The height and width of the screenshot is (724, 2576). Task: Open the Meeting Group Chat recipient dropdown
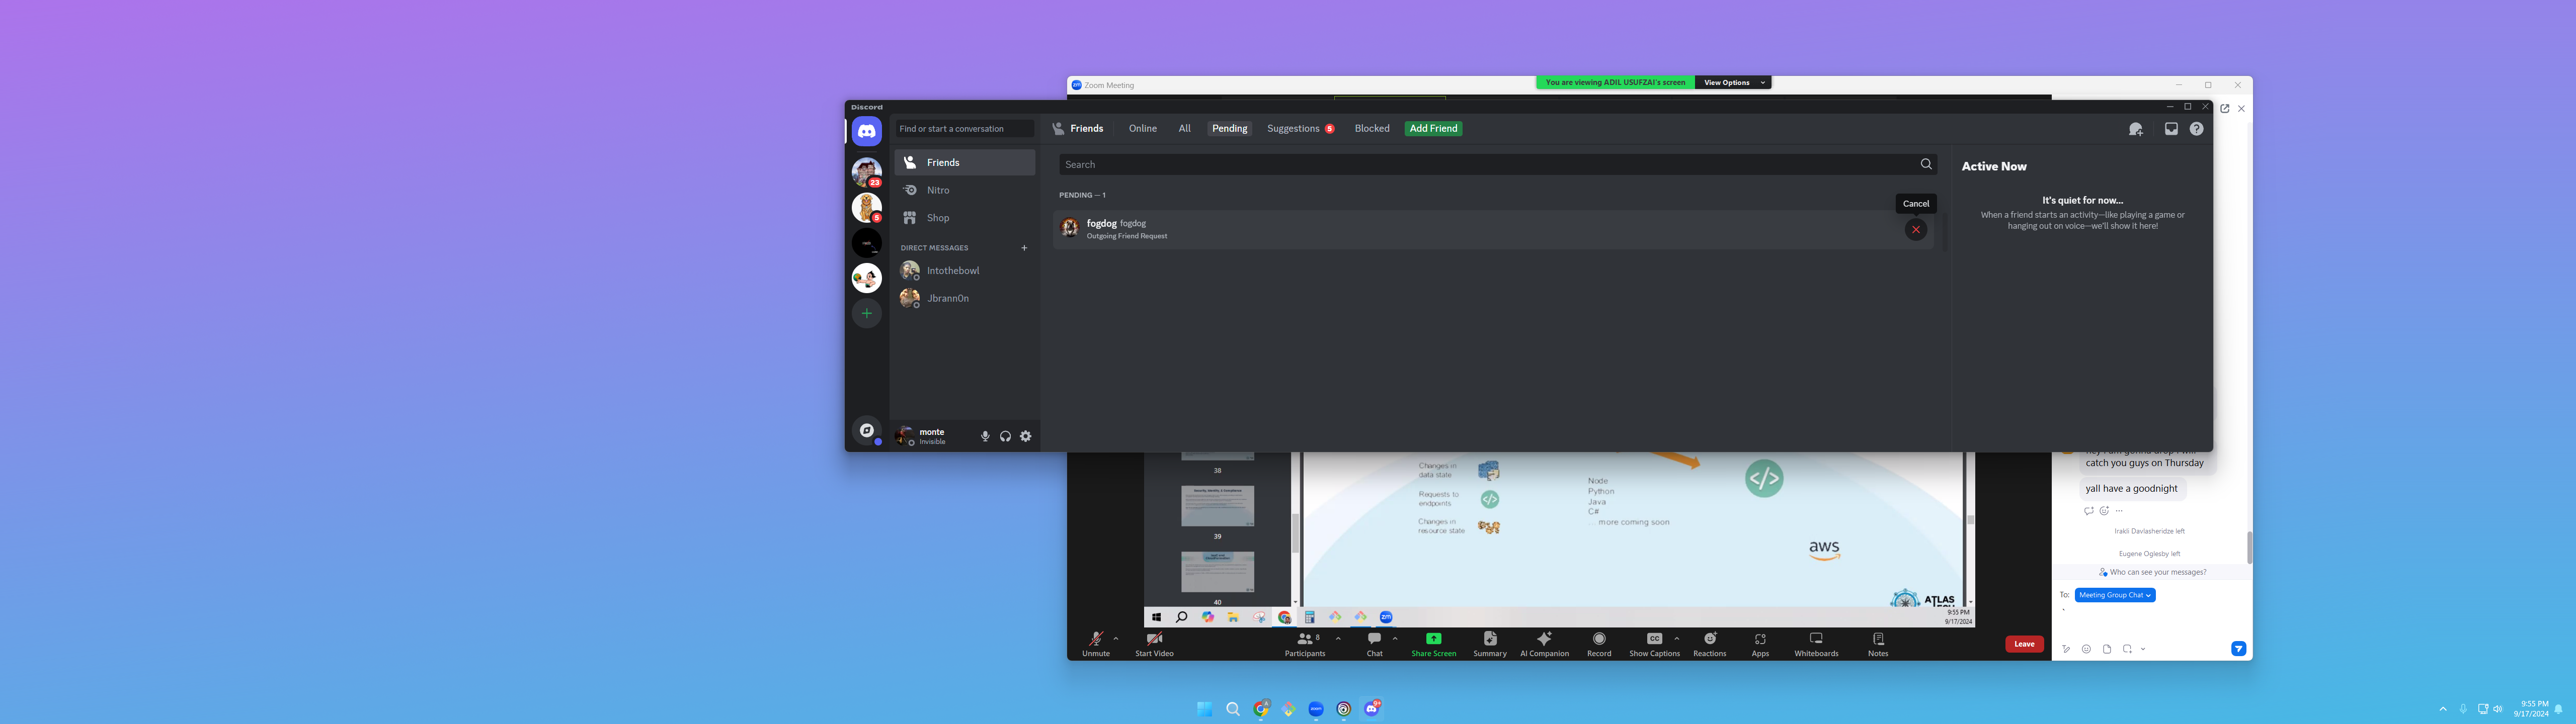[x=2114, y=595]
